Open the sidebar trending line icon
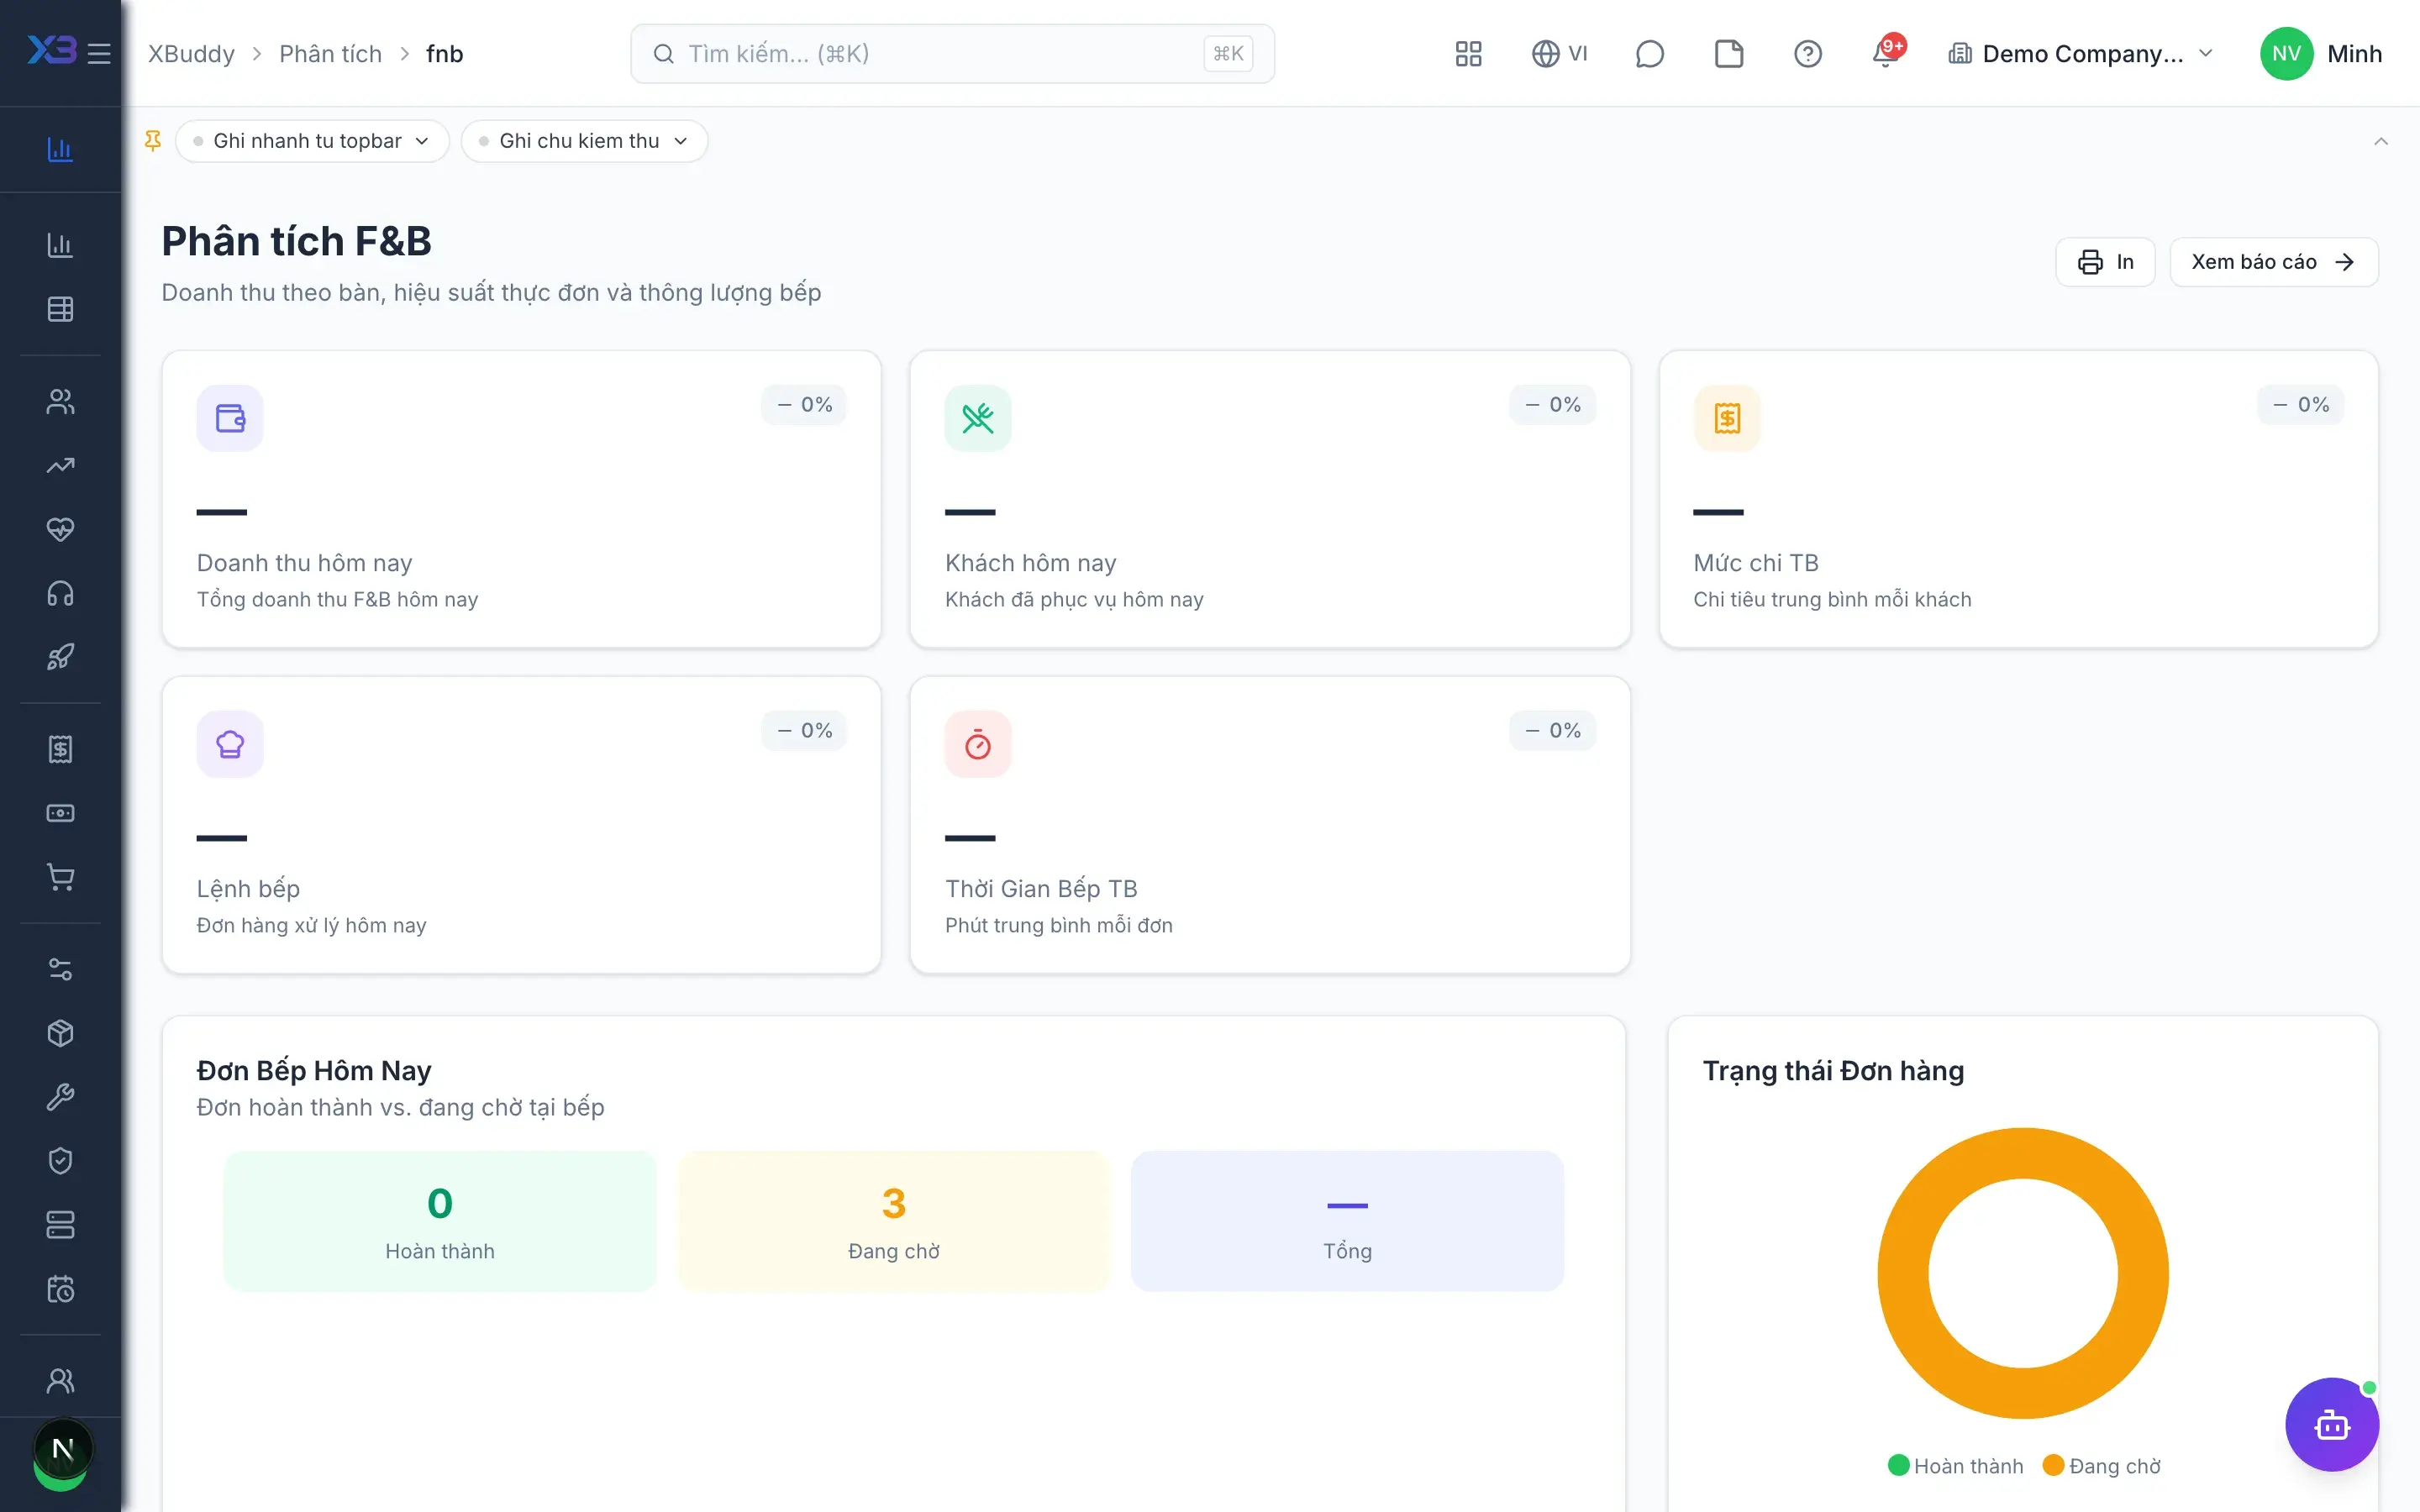This screenshot has width=2420, height=1512. click(x=60, y=465)
